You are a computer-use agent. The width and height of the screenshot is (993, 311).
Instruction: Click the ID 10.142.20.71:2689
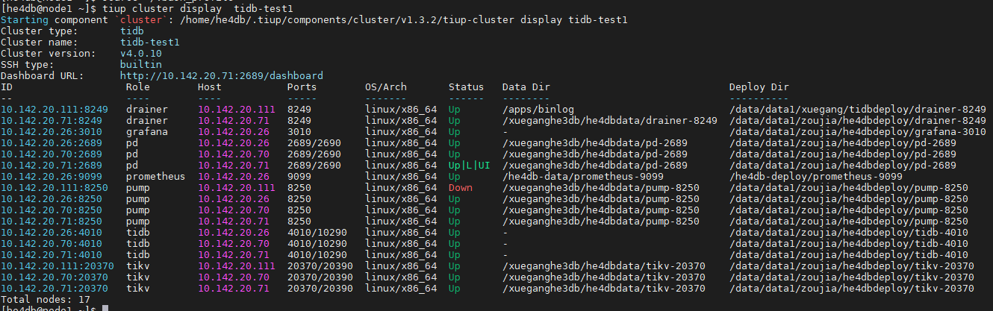click(52, 166)
